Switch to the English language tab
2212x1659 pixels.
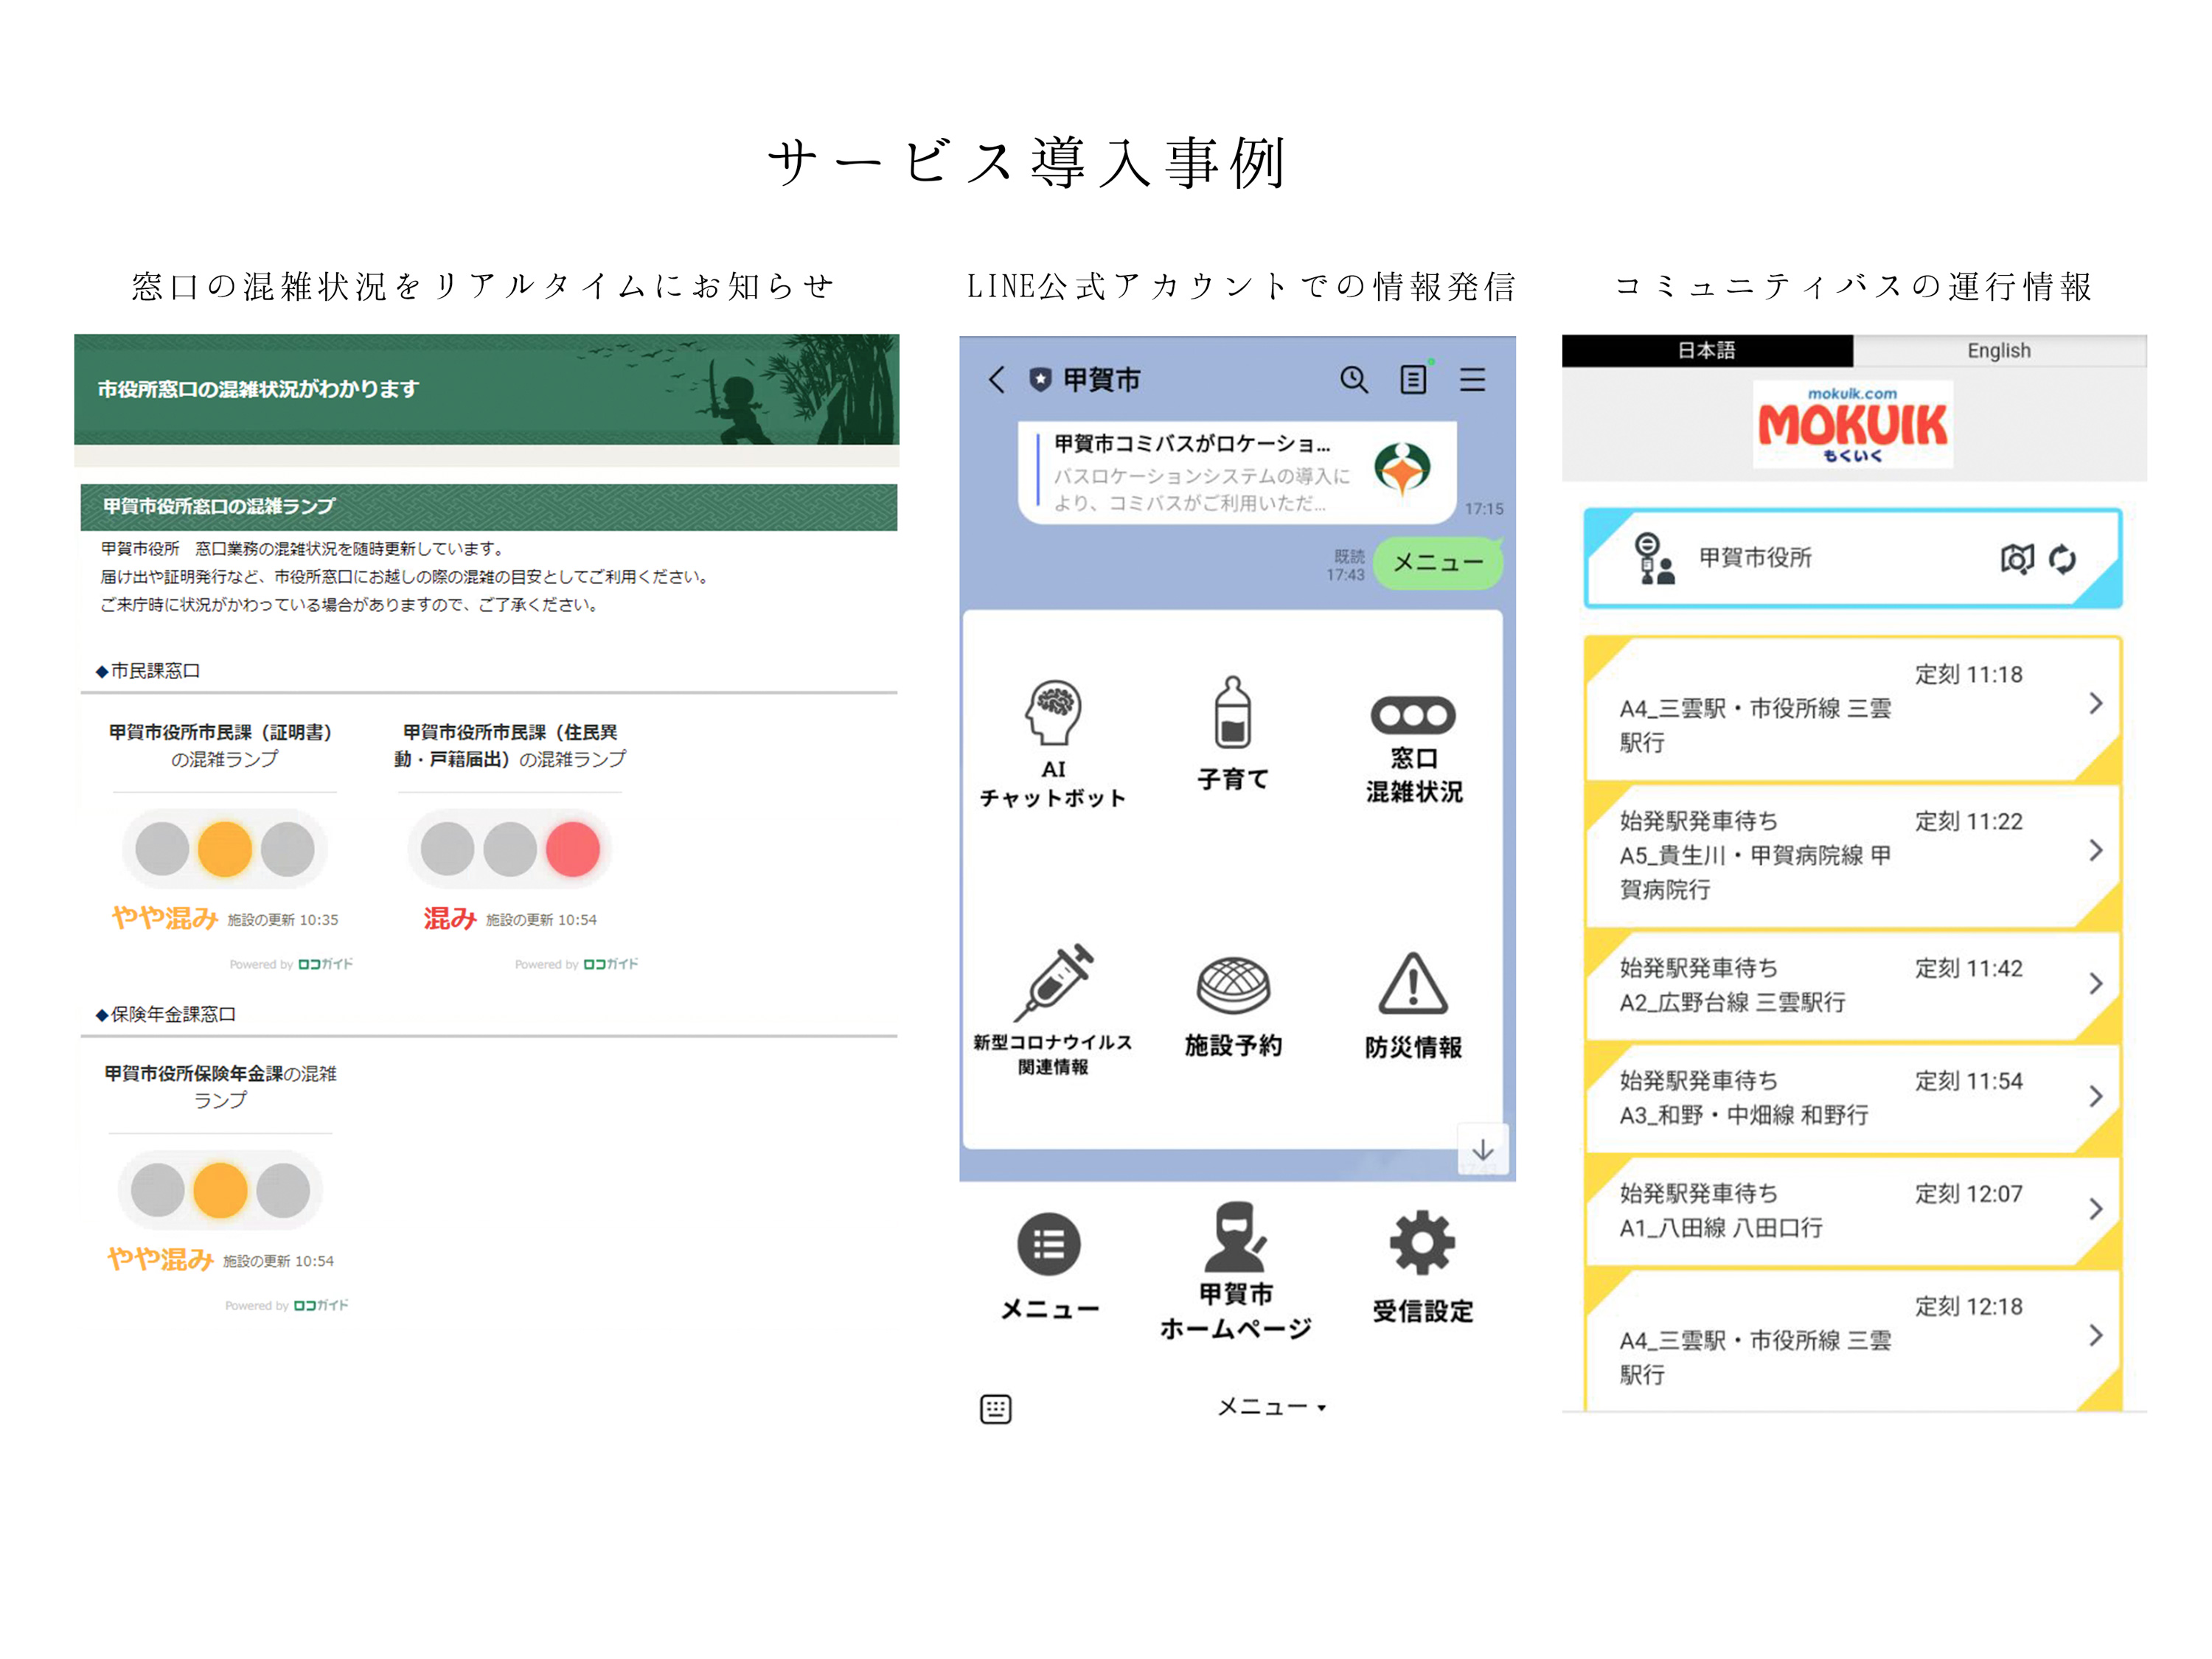[x=1998, y=350]
